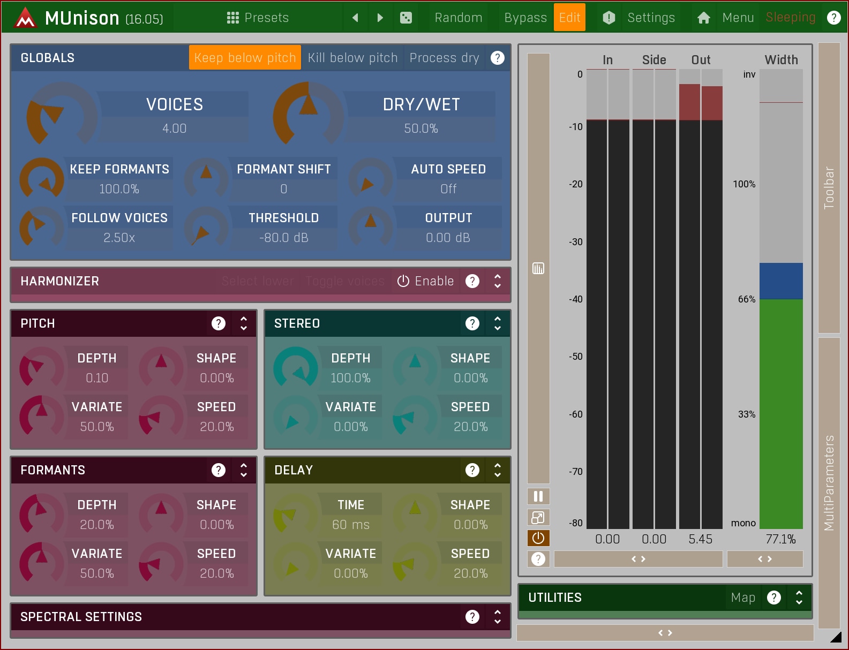
Task: Click the meter settings icon on left strip
Action: click(x=538, y=268)
